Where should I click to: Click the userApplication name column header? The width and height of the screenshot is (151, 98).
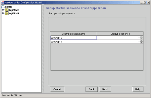click(73, 34)
